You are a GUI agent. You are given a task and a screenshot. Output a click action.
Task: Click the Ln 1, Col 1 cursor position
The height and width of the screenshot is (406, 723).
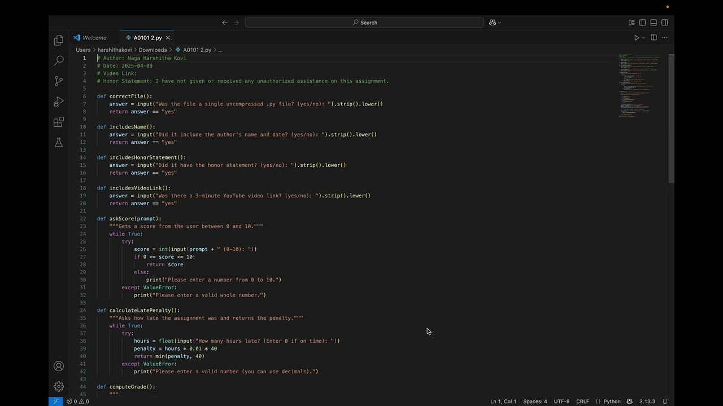pos(503,401)
